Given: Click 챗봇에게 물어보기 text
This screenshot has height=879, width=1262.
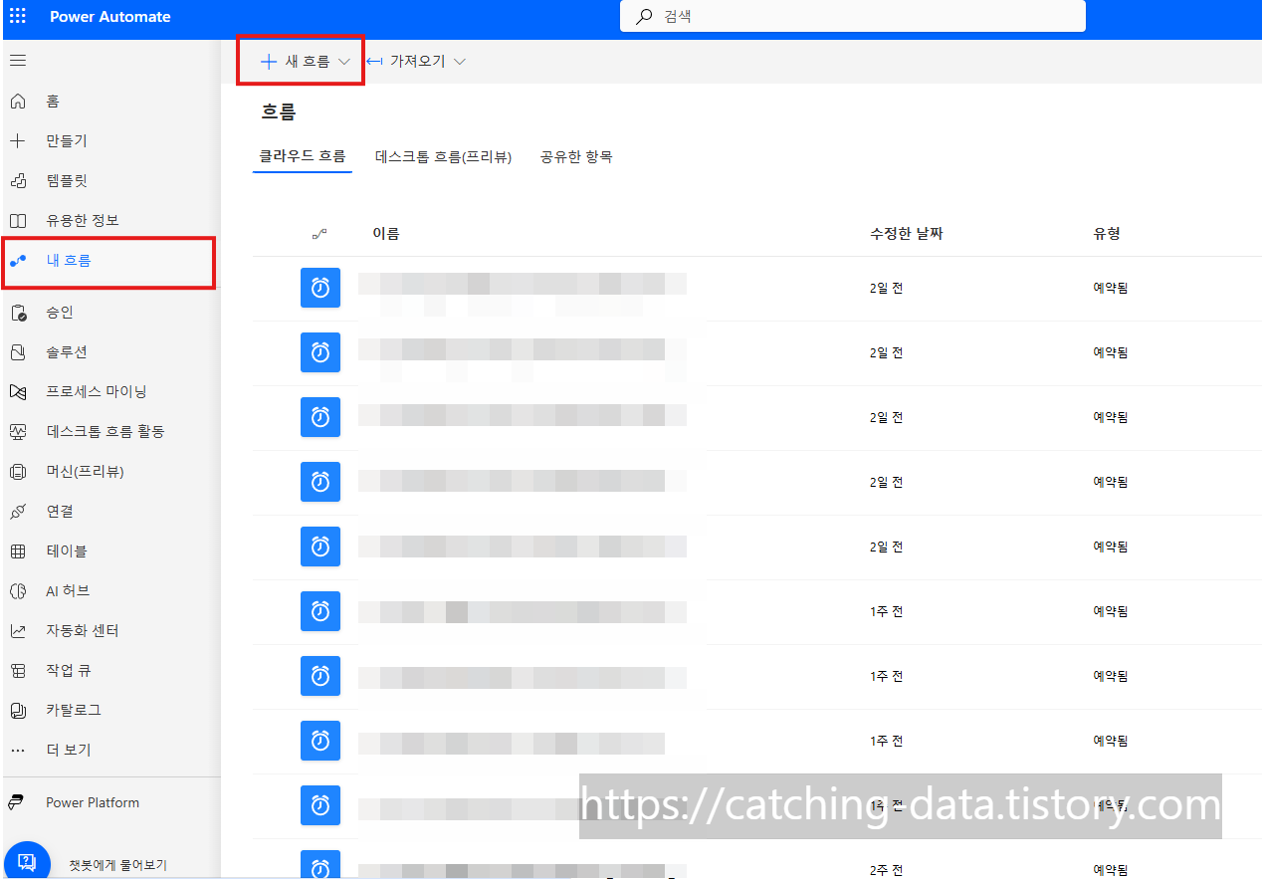Looking at the screenshot, I should click(x=117, y=865).
